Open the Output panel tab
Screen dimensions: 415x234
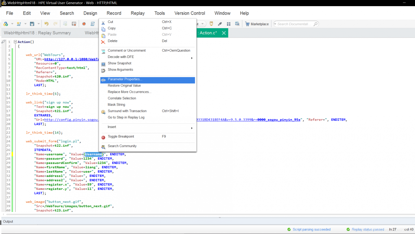pyautogui.click(x=8, y=222)
